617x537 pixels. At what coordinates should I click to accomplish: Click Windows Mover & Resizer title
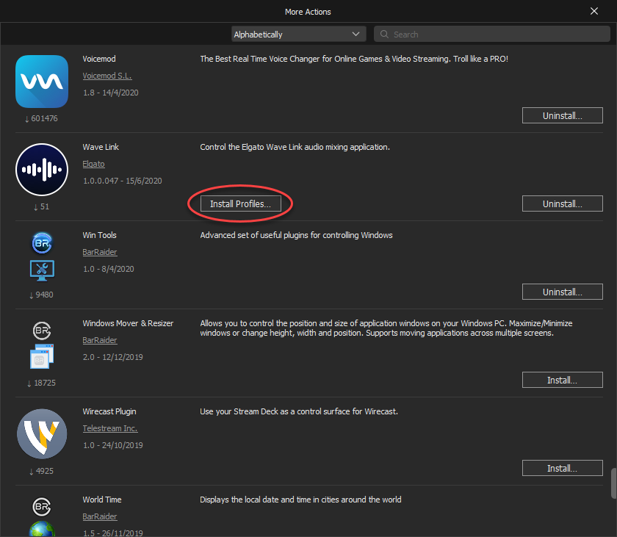[128, 323]
